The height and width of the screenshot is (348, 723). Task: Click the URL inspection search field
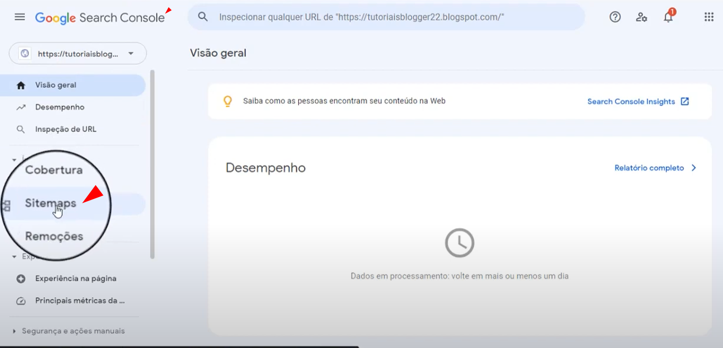point(385,17)
